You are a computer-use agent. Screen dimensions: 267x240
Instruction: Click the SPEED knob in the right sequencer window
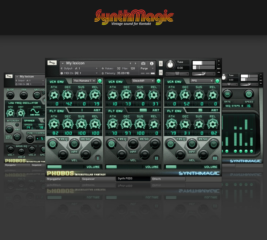click(249, 94)
